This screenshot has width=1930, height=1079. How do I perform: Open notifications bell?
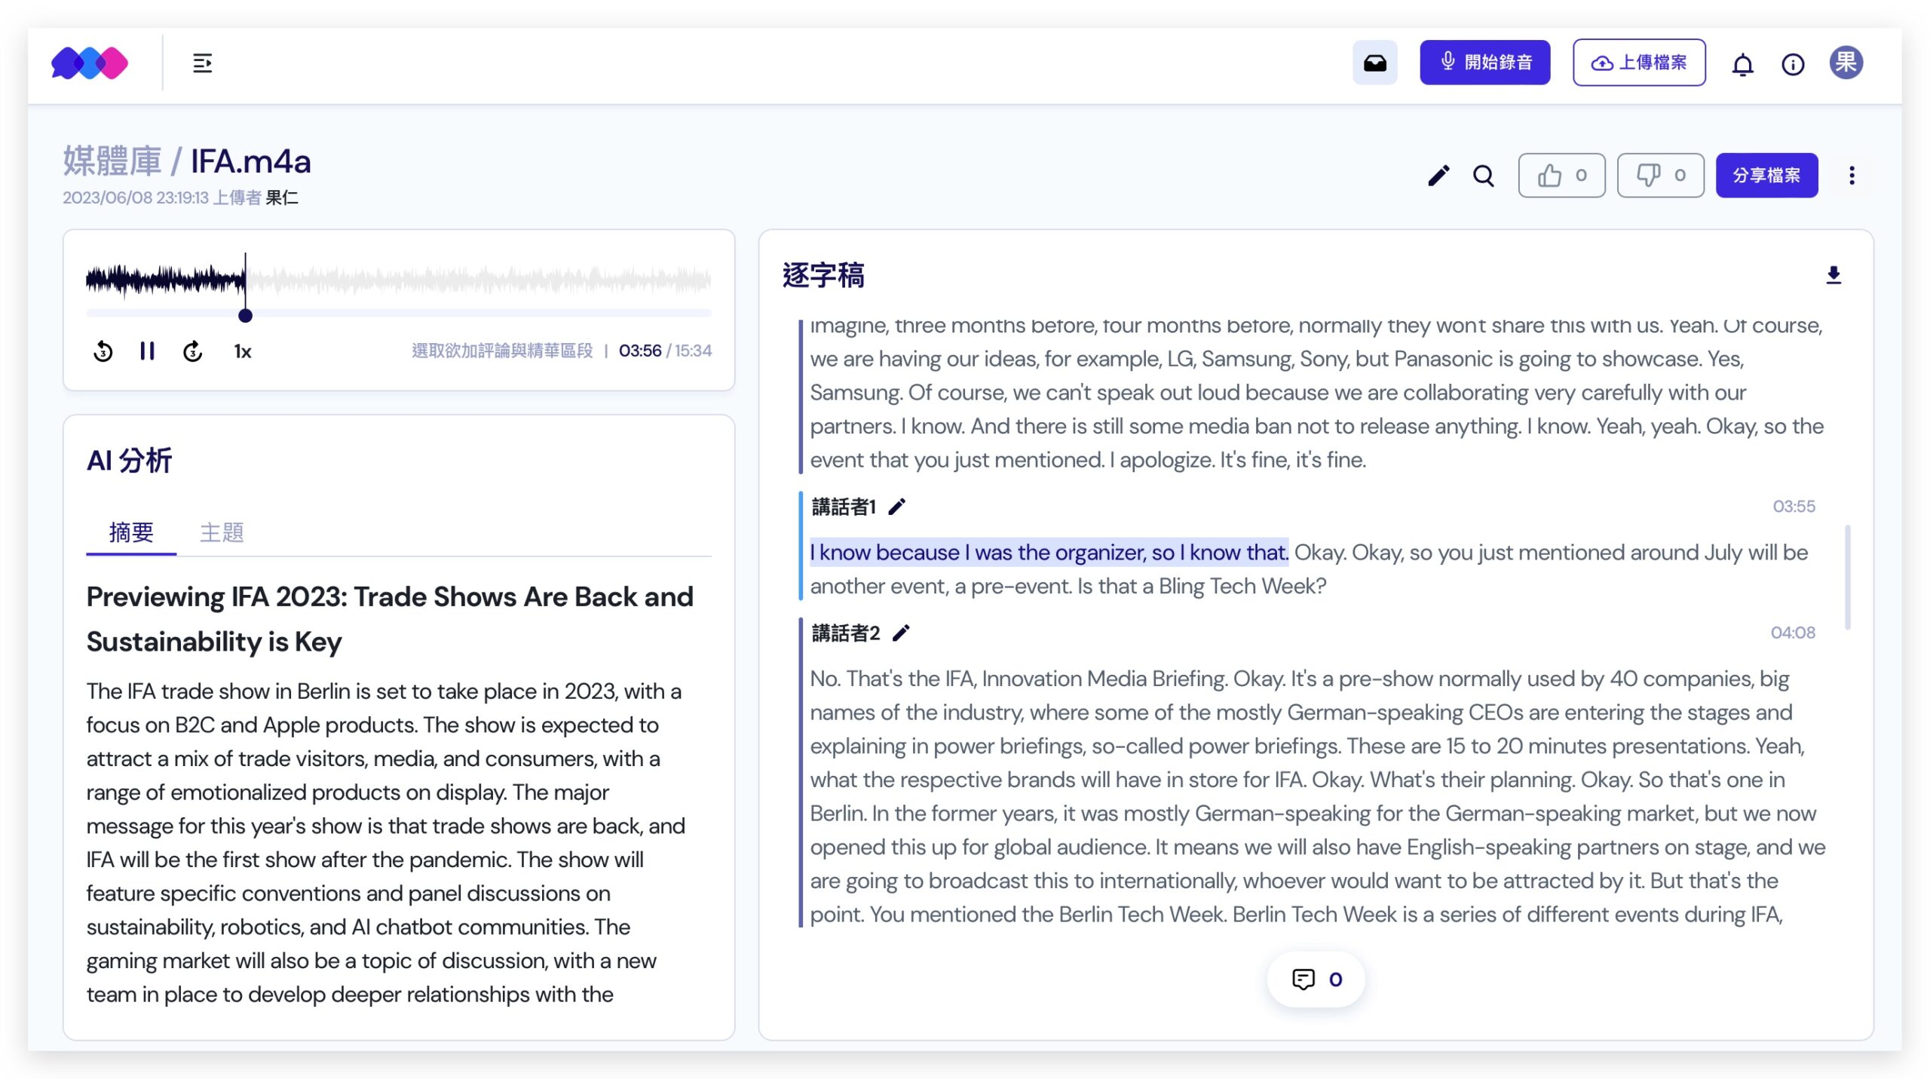[1742, 65]
